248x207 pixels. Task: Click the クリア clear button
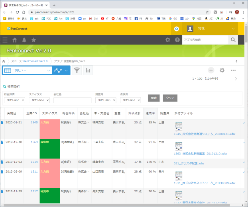(x=170, y=98)
